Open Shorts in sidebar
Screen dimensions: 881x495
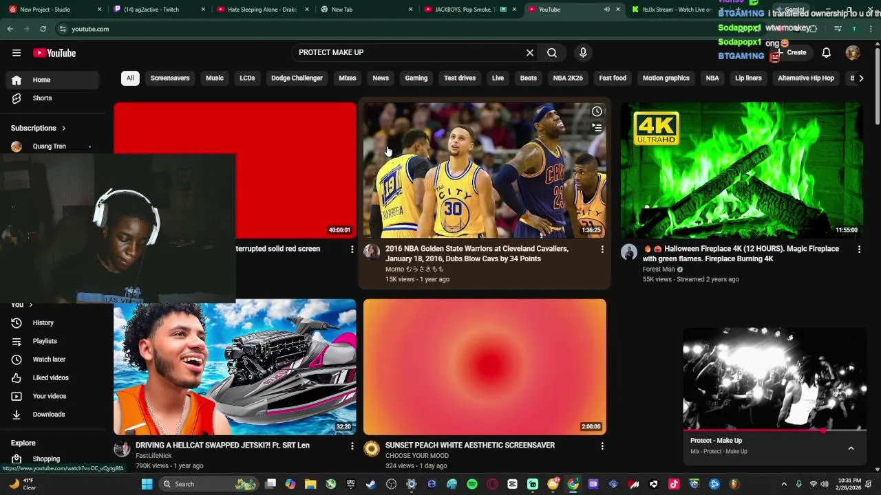tap(52, 98)
